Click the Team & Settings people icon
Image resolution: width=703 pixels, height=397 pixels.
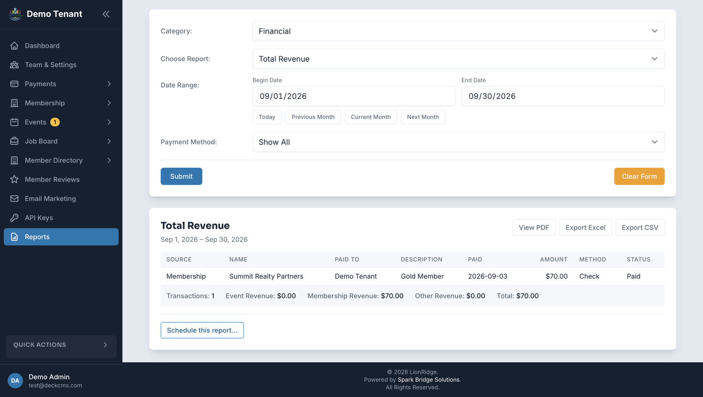pos(14,65)
